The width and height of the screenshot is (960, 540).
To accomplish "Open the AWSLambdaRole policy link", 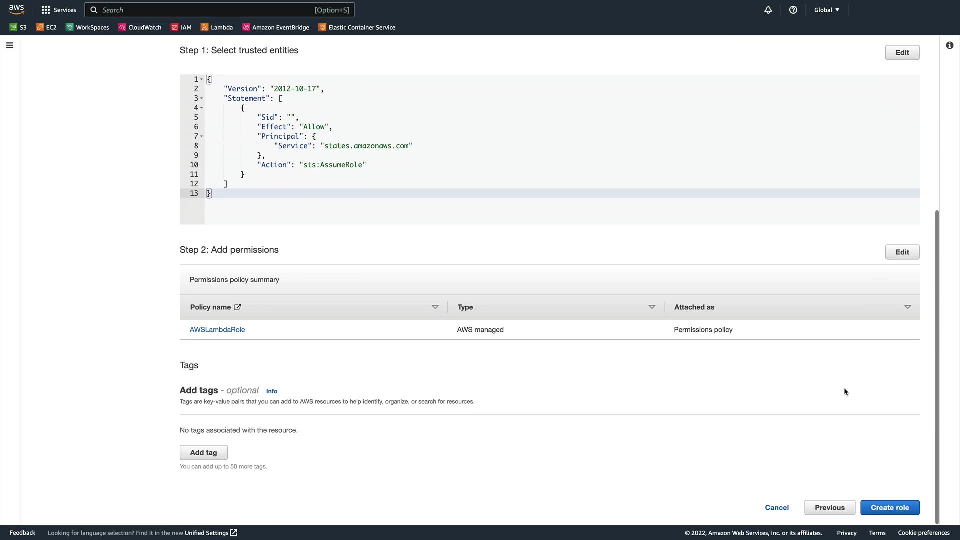I will (217, 329).
